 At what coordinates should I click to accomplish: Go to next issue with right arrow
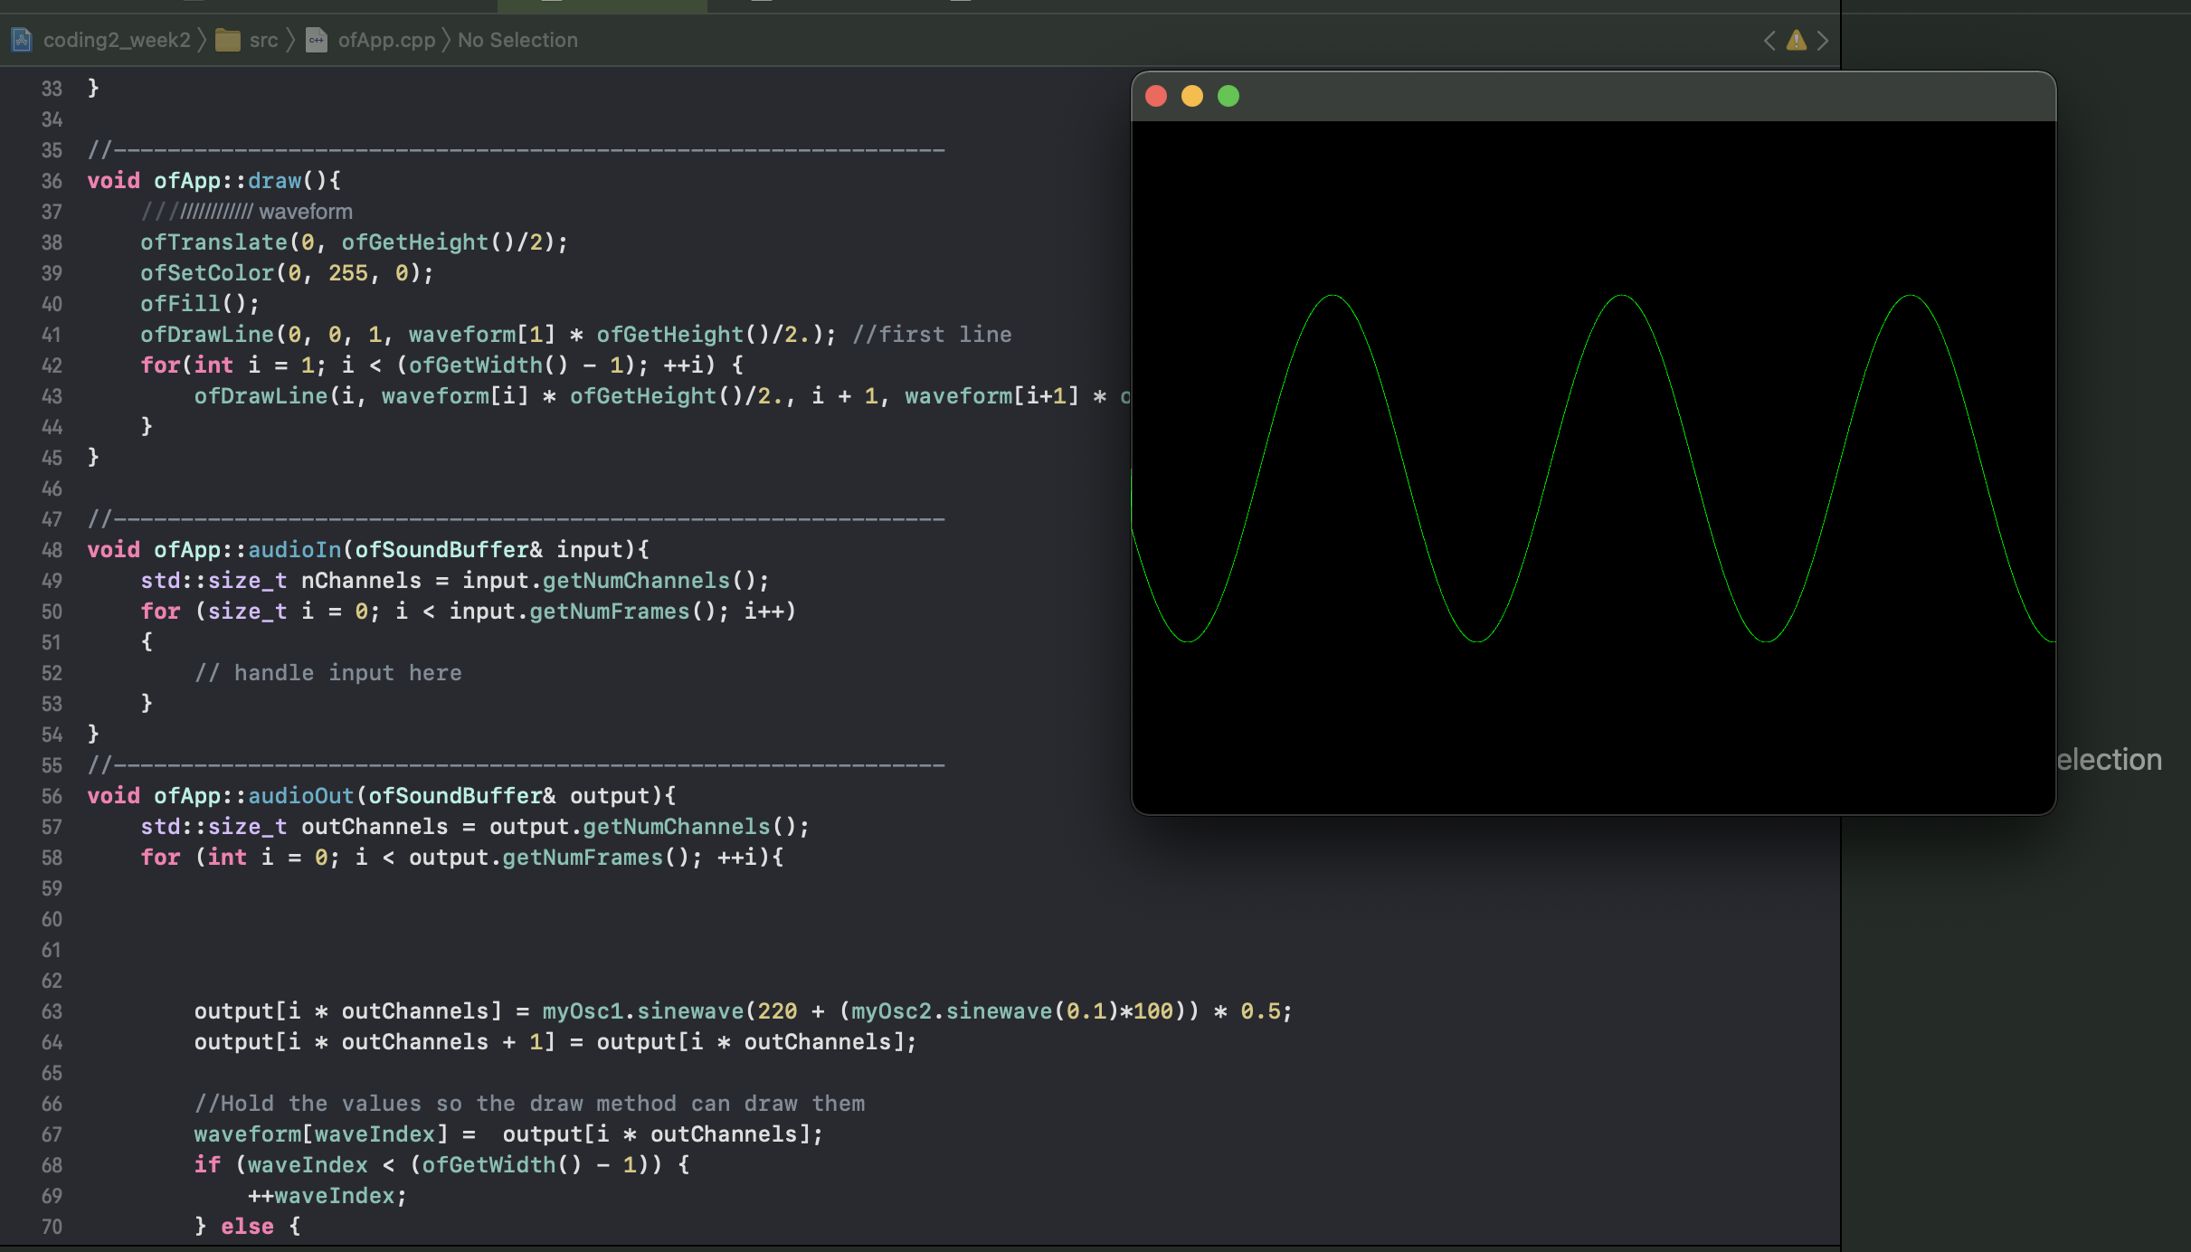click(x=1823, y=40)
